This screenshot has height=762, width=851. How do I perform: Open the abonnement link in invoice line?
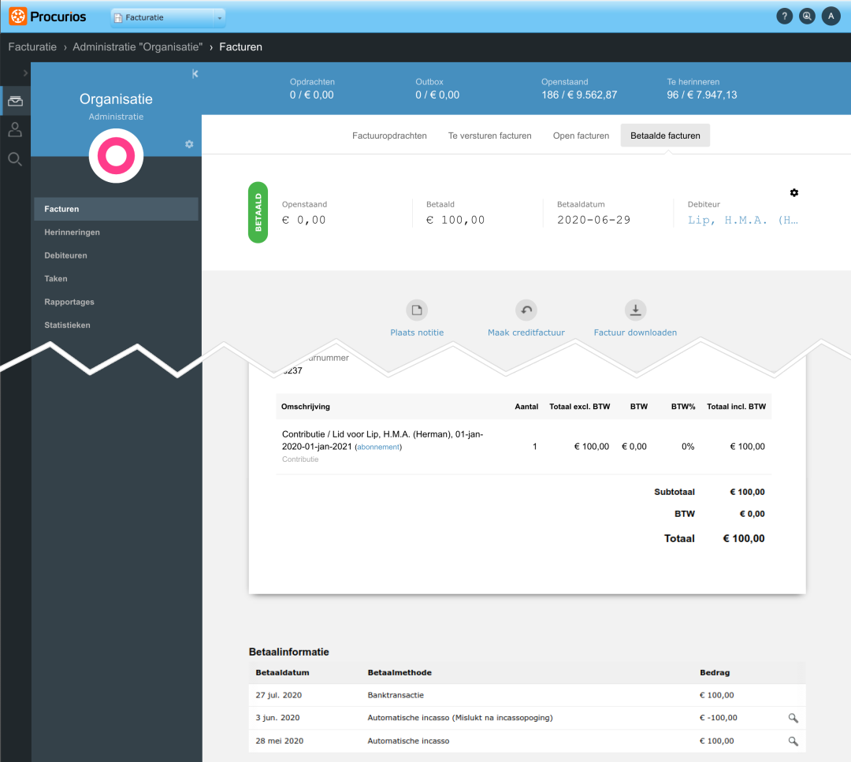[x=378, y=448]
